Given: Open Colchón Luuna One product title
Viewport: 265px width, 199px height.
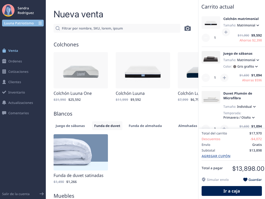Looking at the screenshot, I should (73, 93).
